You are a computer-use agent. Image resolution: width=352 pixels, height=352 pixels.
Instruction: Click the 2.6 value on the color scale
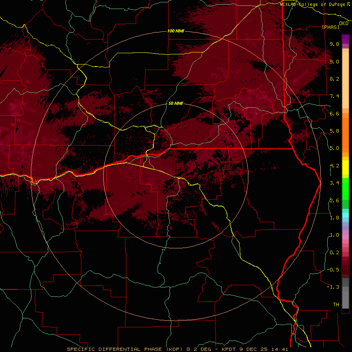click(x=334, y=201)
